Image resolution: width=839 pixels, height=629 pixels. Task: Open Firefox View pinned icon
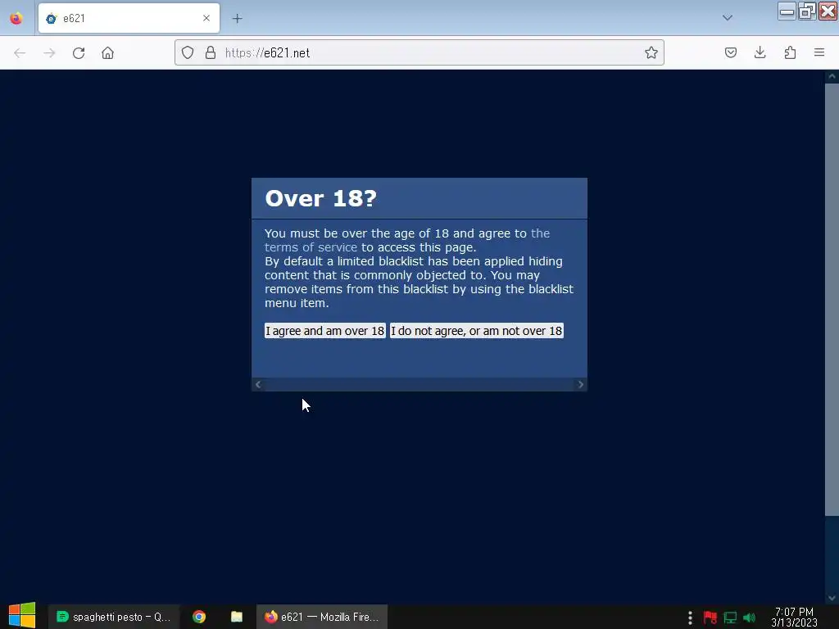[x=16, y=18]
